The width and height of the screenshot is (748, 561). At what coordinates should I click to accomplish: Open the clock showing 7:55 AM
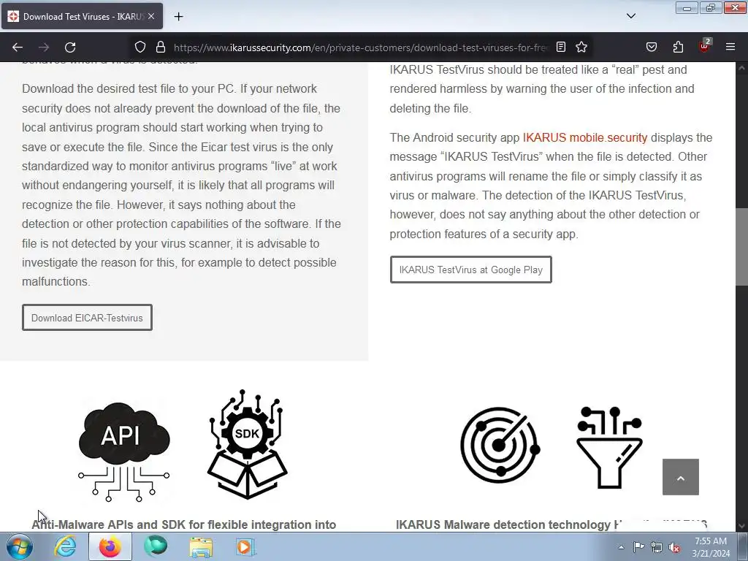click(711, 547)
